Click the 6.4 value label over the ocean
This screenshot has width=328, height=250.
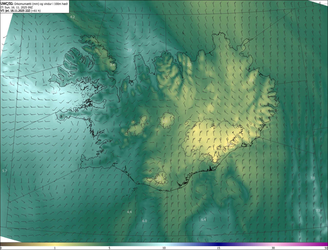click(203, 220)
